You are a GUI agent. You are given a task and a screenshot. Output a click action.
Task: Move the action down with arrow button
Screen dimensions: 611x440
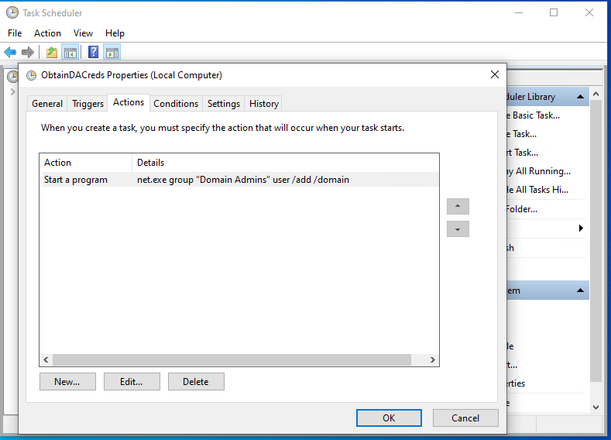[458, 229]
